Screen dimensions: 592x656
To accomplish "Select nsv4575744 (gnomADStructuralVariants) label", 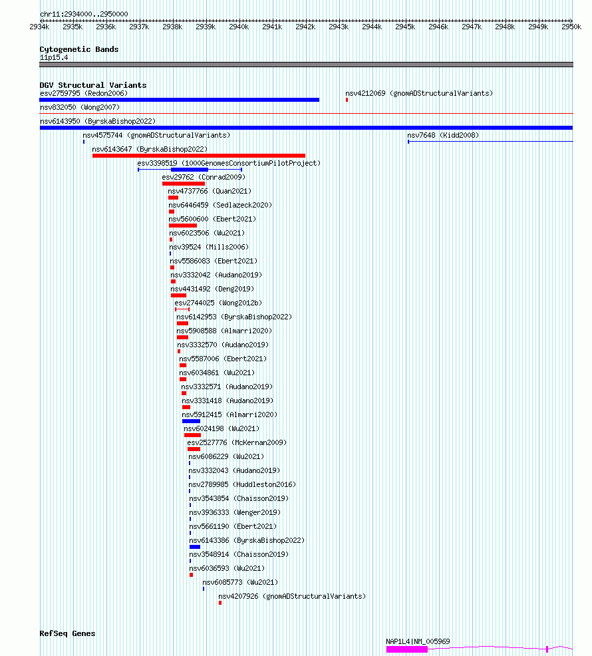I will 156,135.
